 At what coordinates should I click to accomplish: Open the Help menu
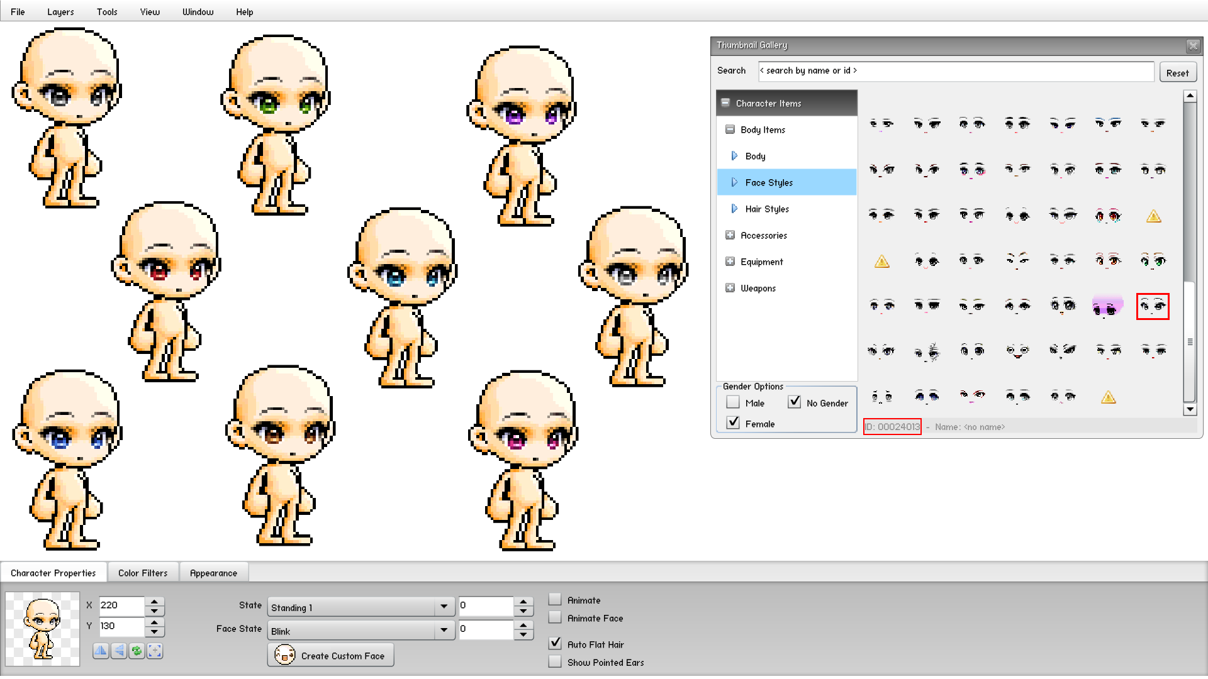coord(245,11)
